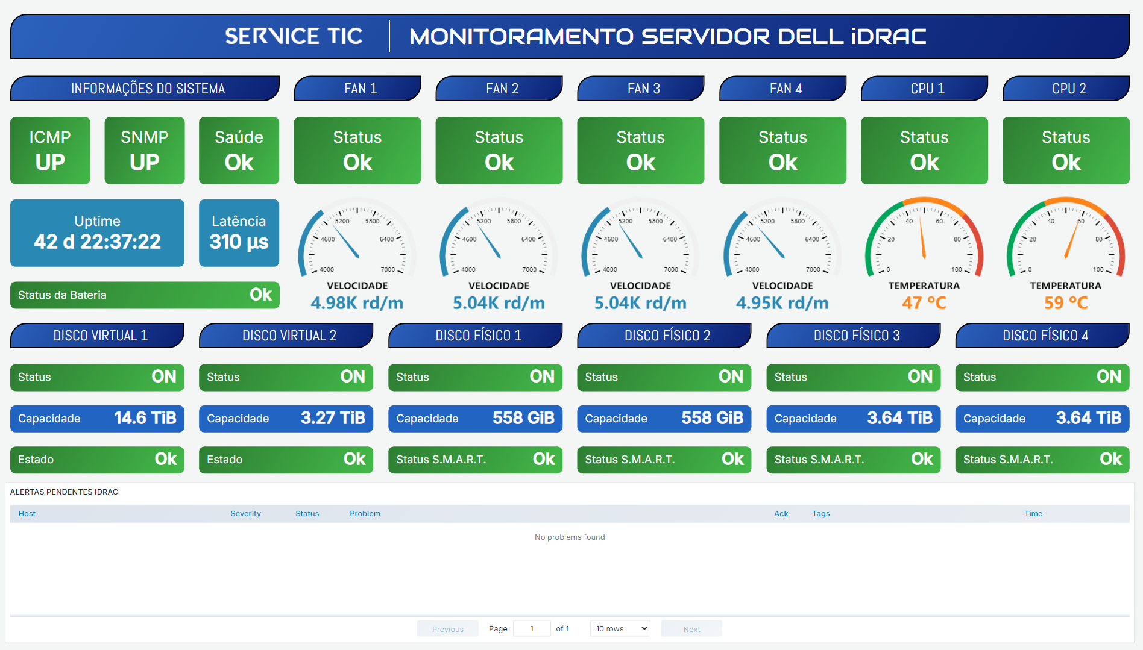Click the No problems found message

570,537
